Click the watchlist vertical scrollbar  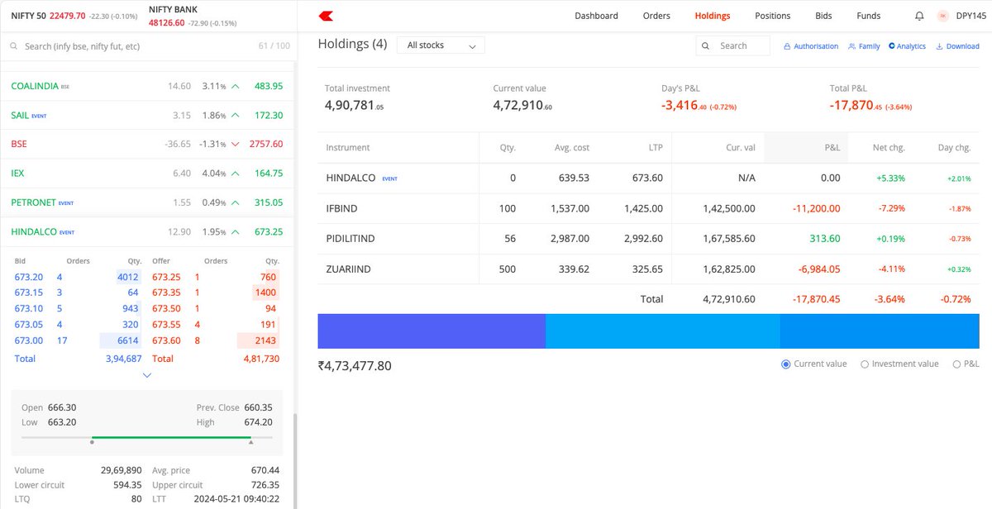[x=294, y=460]
